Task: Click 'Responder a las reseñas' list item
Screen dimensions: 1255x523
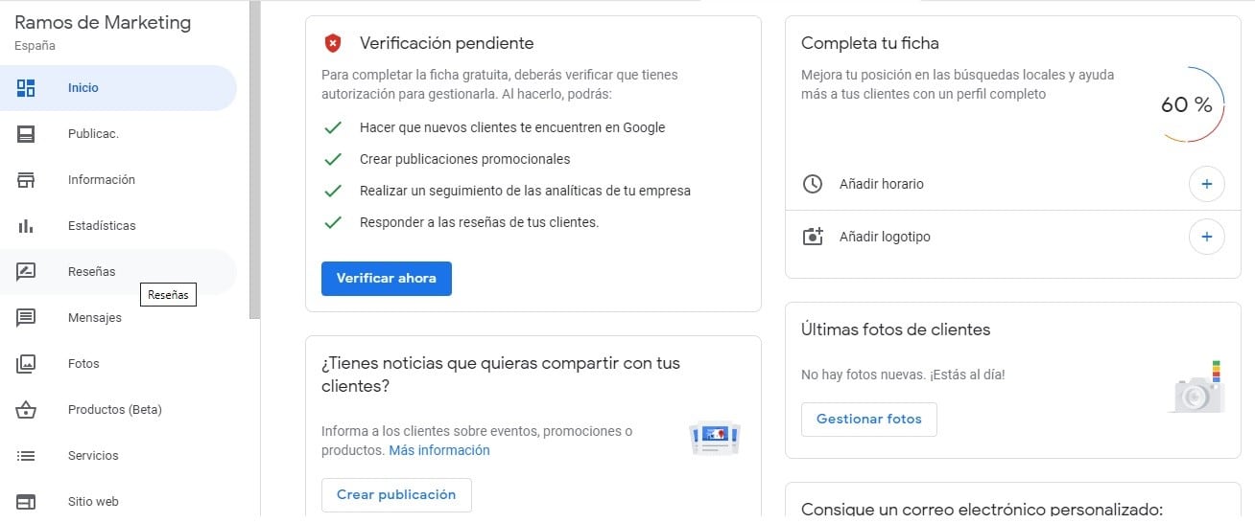Action: 480,222
